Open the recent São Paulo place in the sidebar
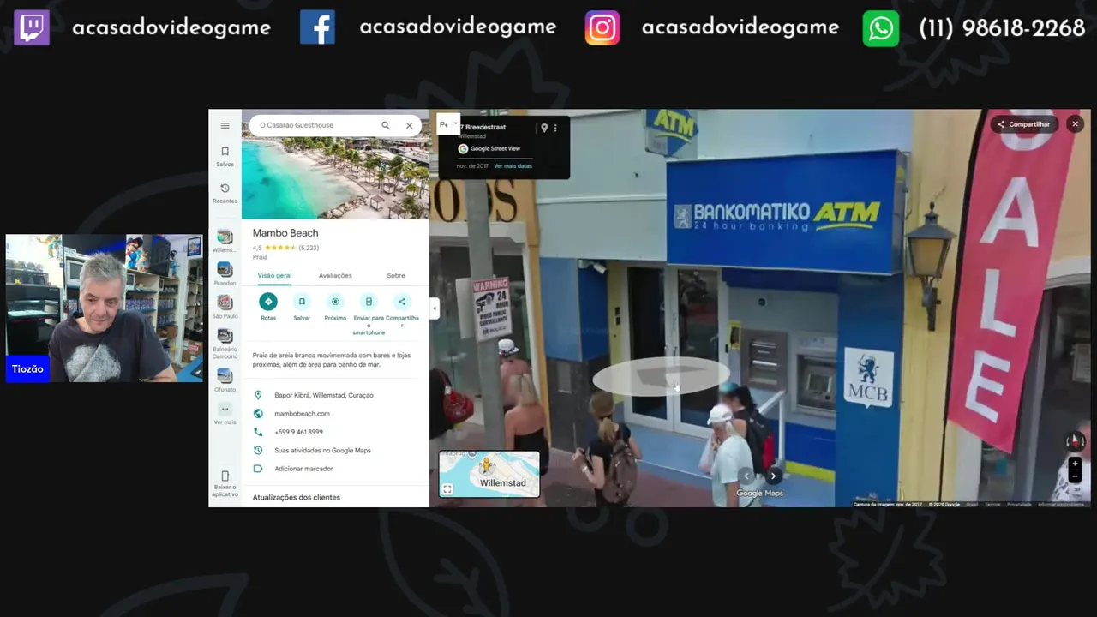This screenshot has height=617, width=1097. click(225, 307)
